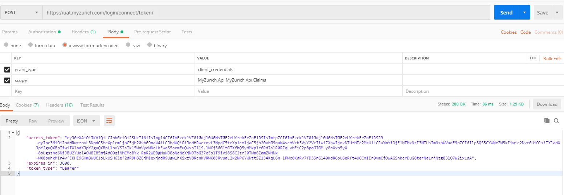The image size is (564, 195).
Task: Open search in response body
Action: [x=556, y=121]
